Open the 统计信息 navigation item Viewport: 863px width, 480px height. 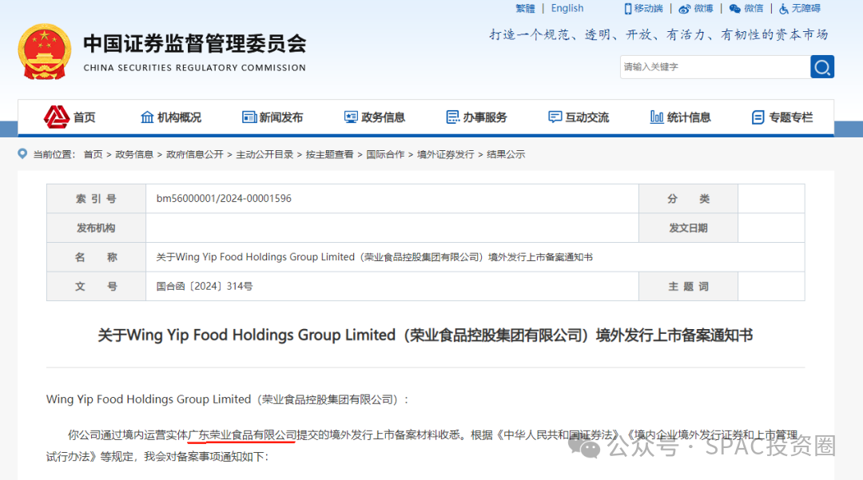point(689,117)
